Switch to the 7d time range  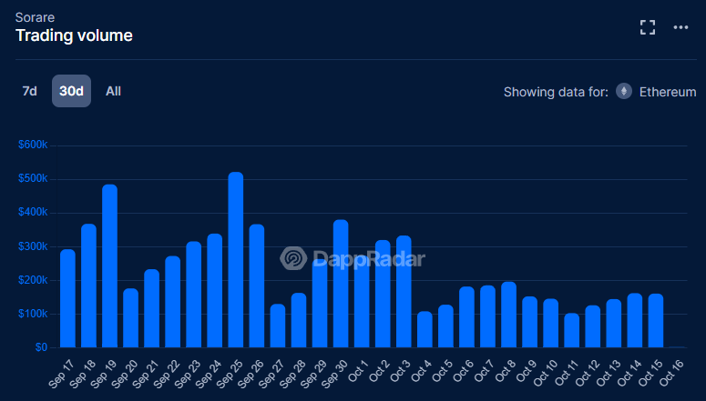[x=30, y=91]
